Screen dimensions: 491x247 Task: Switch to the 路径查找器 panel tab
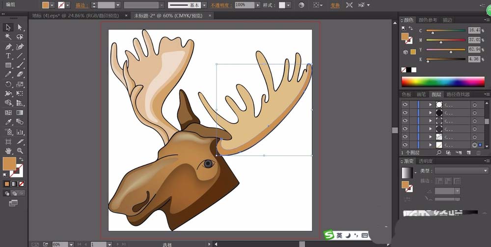[459, 94]
